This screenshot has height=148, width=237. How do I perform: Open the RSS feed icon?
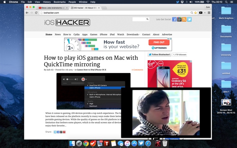184,19
